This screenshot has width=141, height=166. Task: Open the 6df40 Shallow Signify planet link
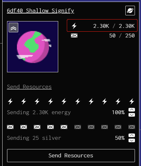[x=40, y=11]
